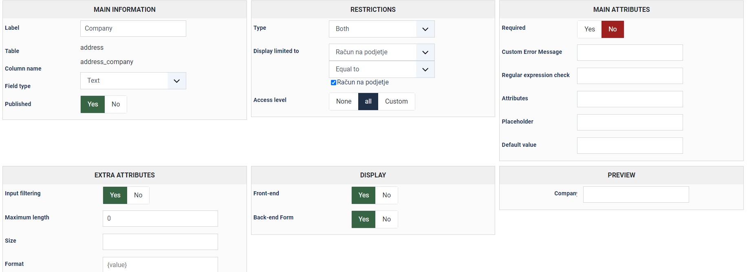Open the Field type dropdown
This screenshot has height=272, width=747.
pyautogui.click(x=133, y=81)
